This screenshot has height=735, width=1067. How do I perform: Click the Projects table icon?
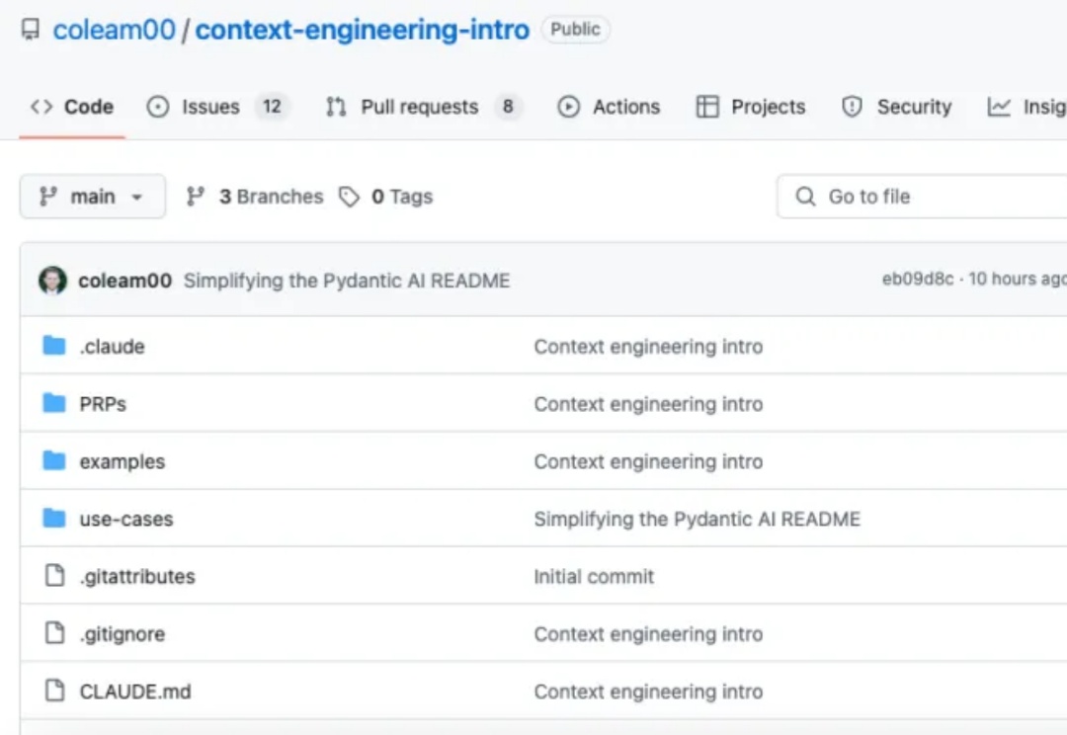tap(707, 107)
